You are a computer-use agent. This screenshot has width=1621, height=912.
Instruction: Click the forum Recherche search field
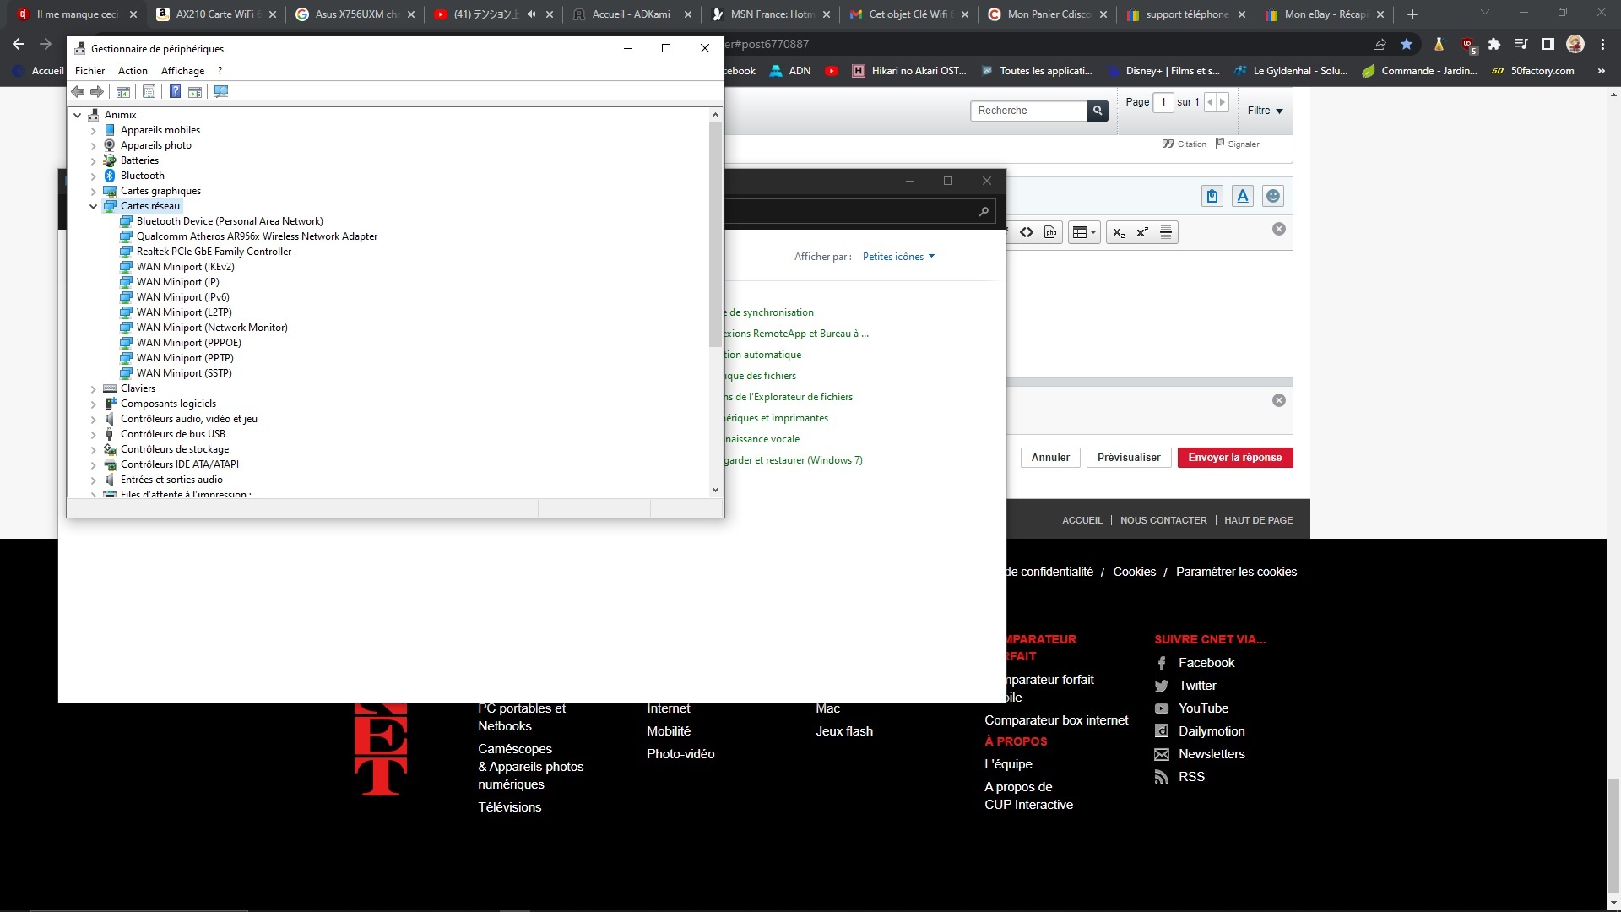pos(1028,111)
